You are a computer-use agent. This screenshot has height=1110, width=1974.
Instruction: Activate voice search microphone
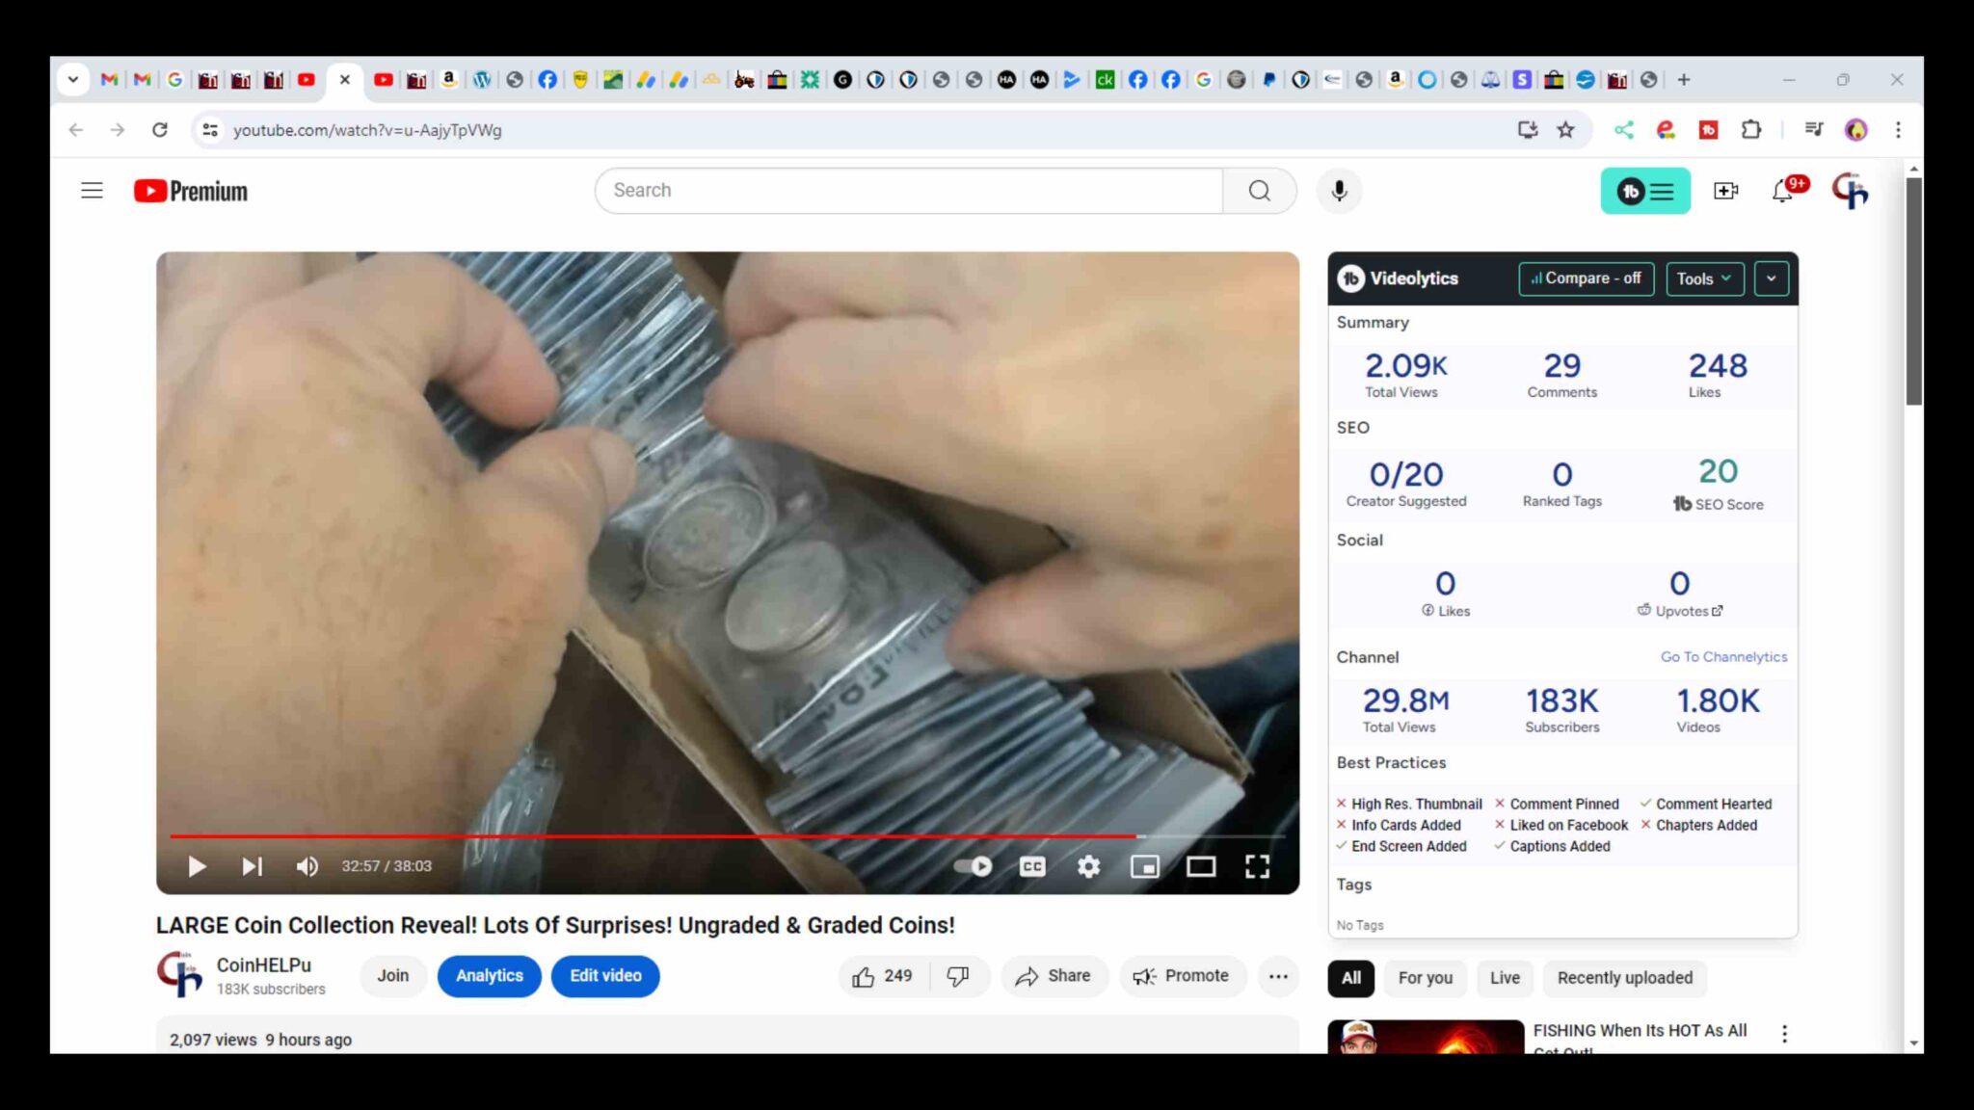1339,191
